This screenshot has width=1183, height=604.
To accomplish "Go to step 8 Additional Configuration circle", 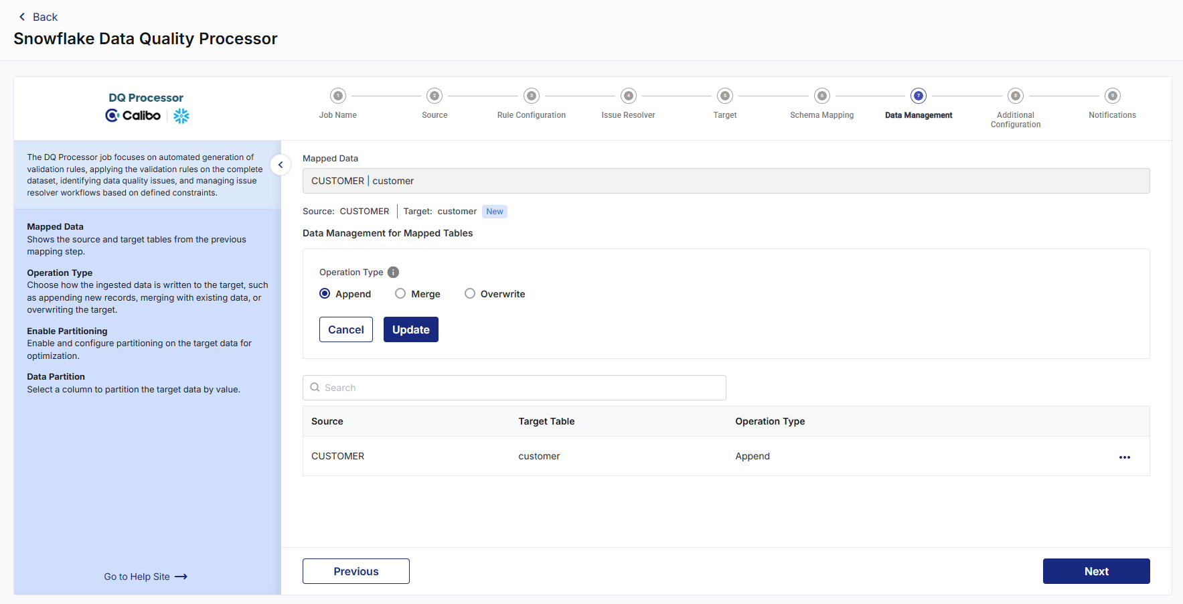I will point(1016,96).
